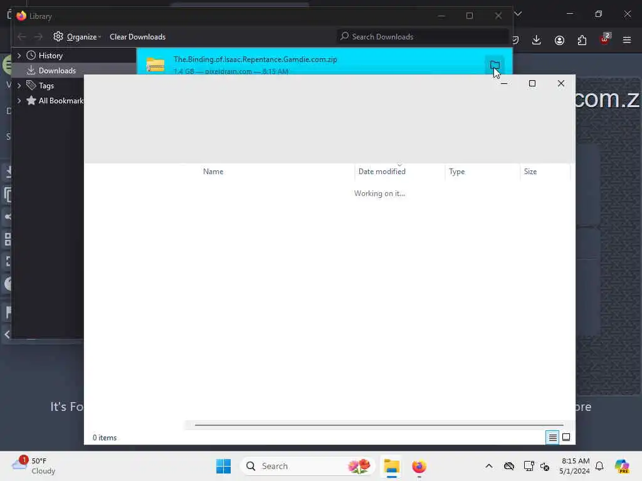642x481 pixels.
Task: Maximize the File Explorer window
Action: point(532,83)
